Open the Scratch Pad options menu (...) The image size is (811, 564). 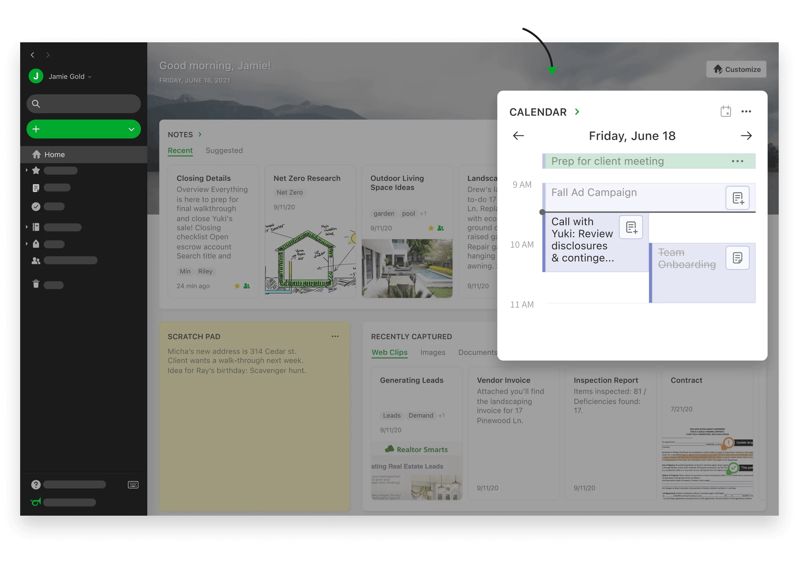tap(335, 336)
